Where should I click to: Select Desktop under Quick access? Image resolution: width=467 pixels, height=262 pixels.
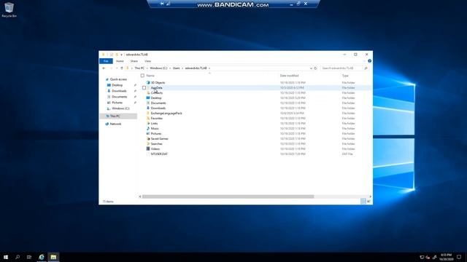117,85
